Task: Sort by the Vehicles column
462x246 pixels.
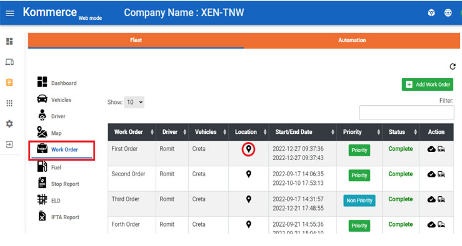Action: tap(209, 132)
